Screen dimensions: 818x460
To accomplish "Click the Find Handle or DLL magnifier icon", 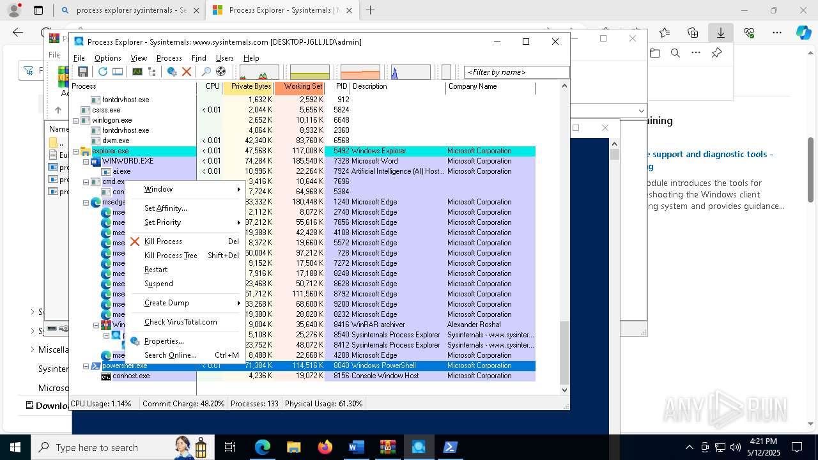I will click(206, 72).
